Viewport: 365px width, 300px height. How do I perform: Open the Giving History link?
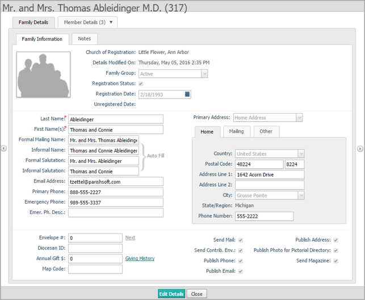140,259
